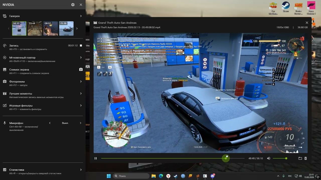Open video file location folder icon
The width and height of the screenshot is (321, 180).
[300, 158]
